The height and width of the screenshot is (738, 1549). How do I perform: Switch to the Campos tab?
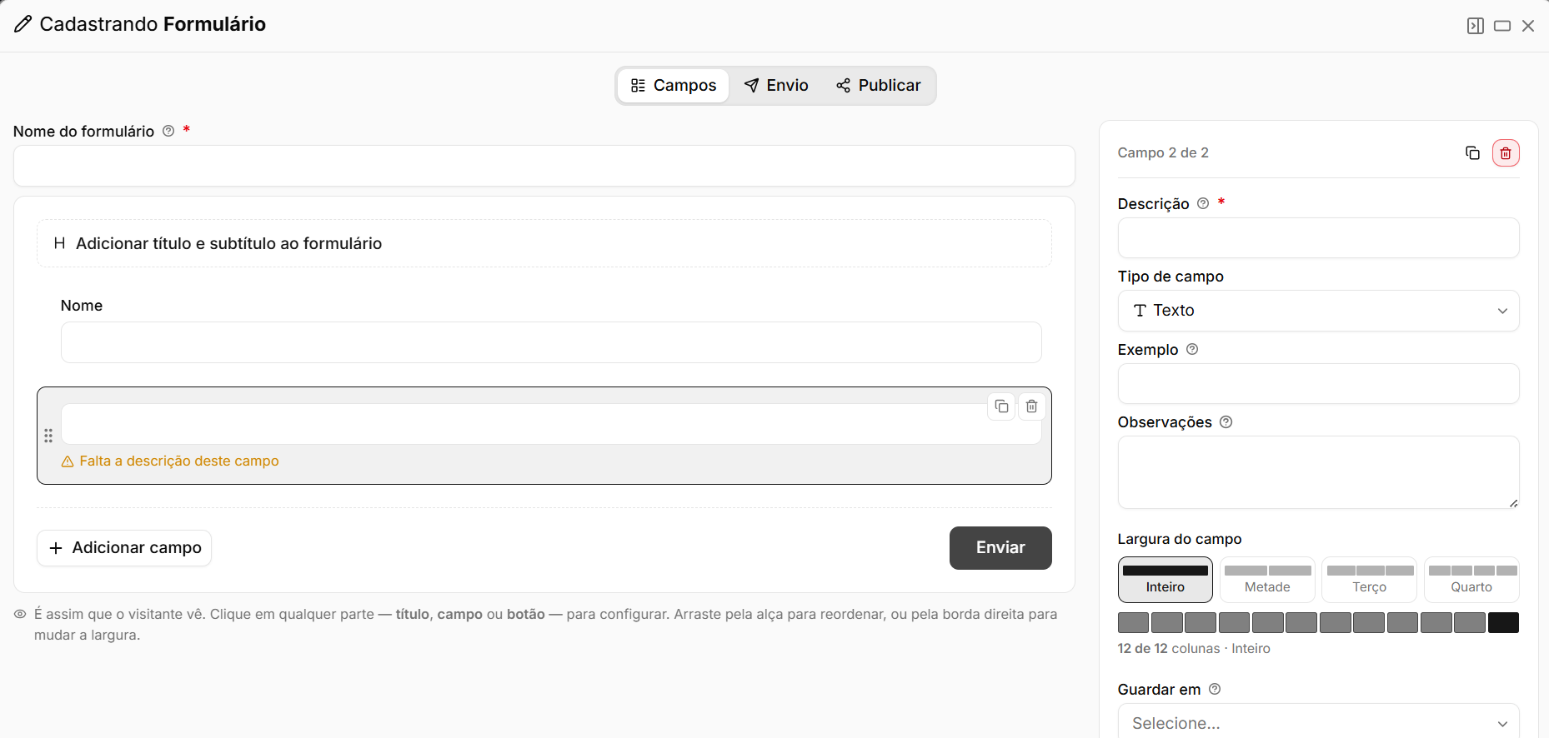click(674, 86)
